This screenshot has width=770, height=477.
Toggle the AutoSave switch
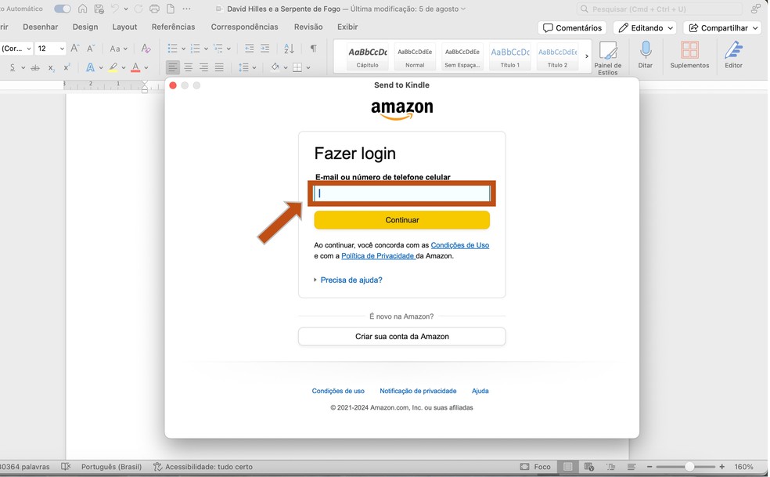[63, 9]
